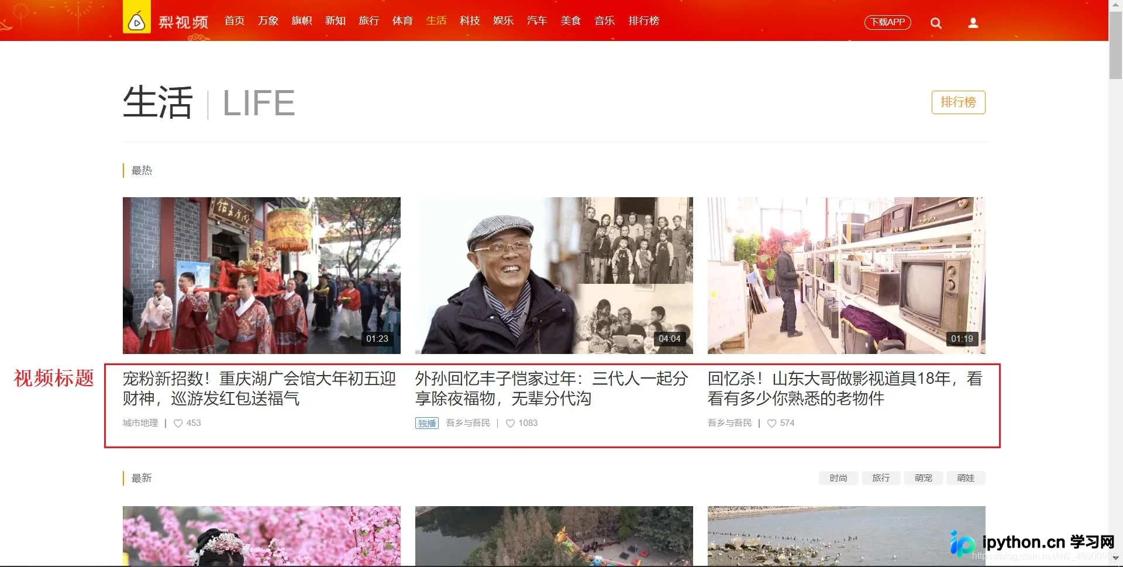Open the 科技 navigation menu item

pos(470,20)
